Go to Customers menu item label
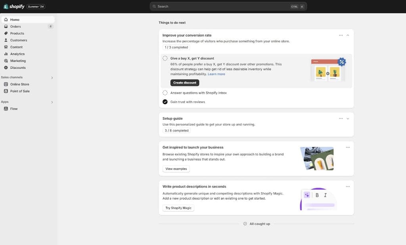 pos(19,40)
